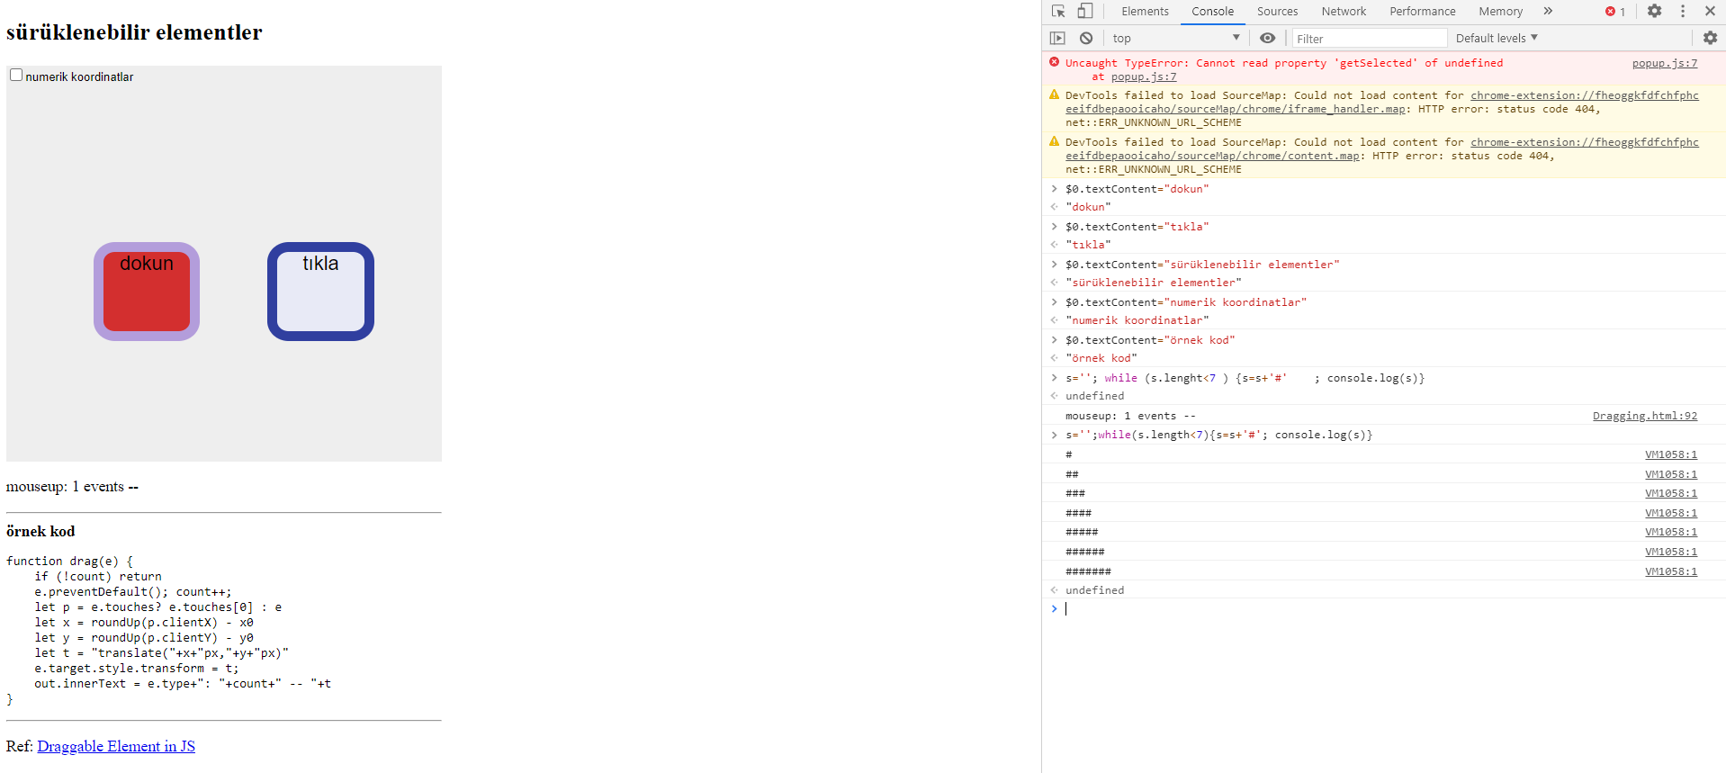
Task: Focus the console Filter input field
Action: (1368, 39)
